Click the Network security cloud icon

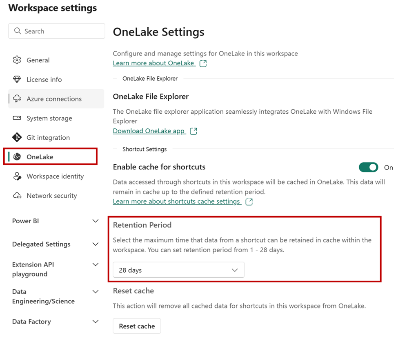click(x=17, y=195)
